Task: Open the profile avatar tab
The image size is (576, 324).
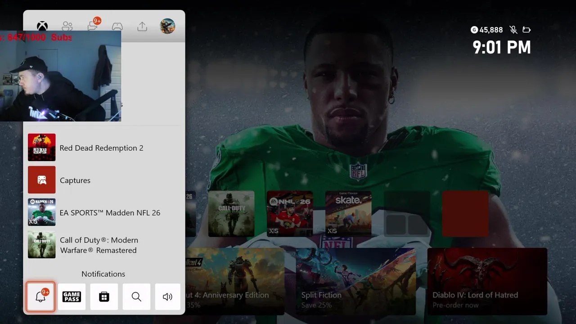Action: (x=167, y=26)
